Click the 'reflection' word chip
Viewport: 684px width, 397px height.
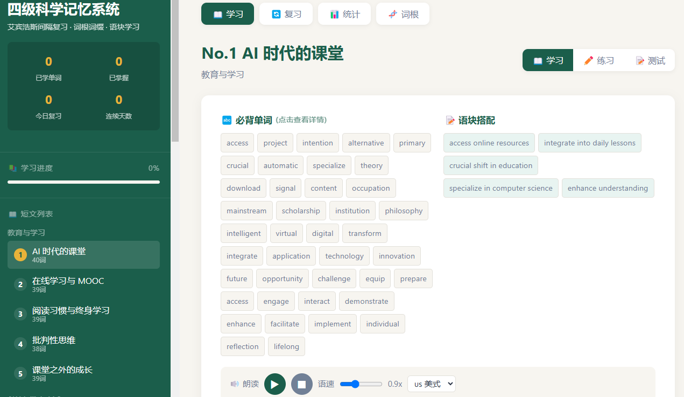click(x=243, y=346)
